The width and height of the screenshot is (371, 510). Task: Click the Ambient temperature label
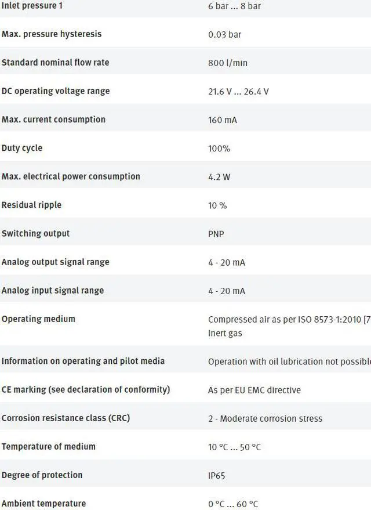pos(43,504)
